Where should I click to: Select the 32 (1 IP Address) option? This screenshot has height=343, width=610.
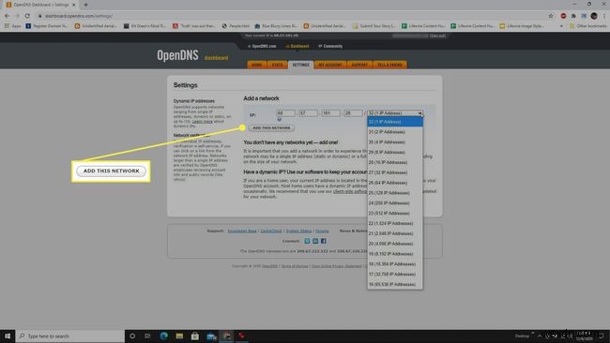pos(395,122)
